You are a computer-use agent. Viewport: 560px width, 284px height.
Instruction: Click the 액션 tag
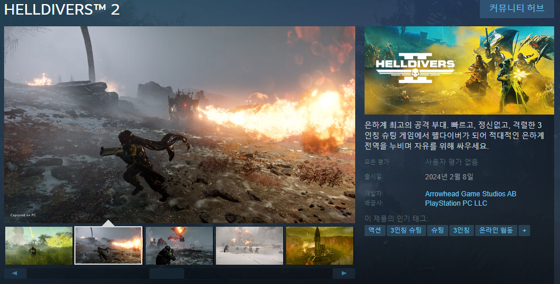coord(375,230)
